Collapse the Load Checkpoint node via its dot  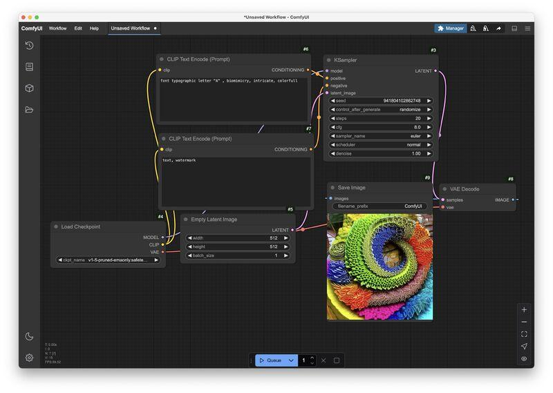pos(56,227)
